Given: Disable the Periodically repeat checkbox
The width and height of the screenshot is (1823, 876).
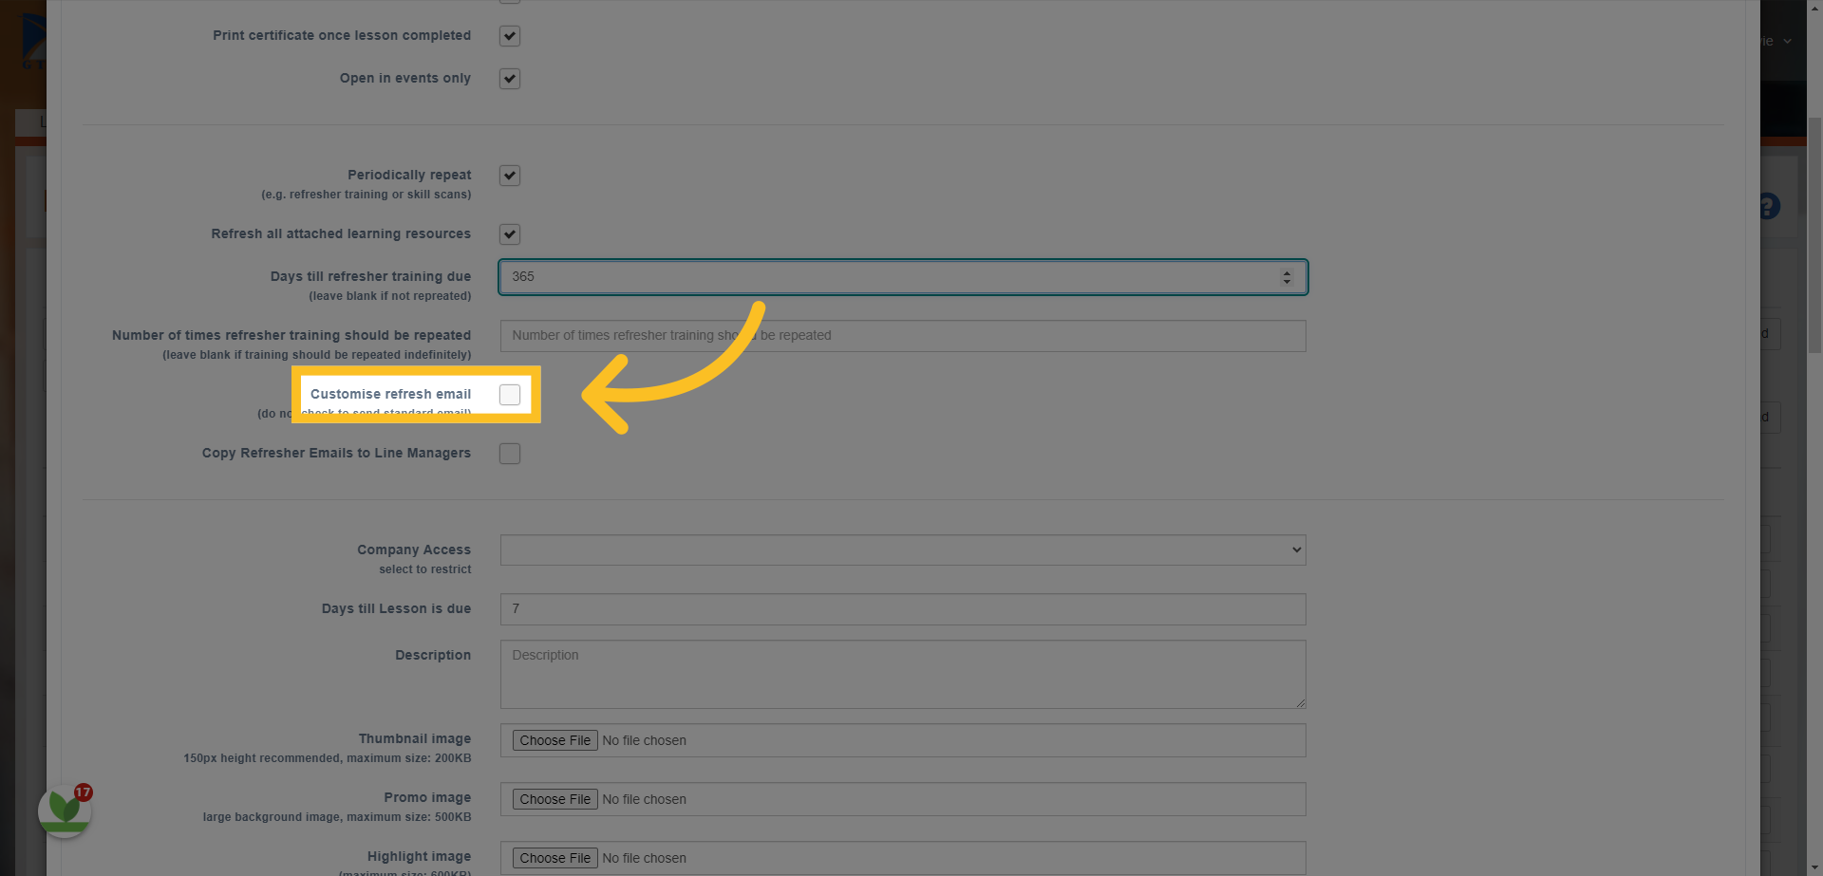Looking at the screenshot, I should pyautogui.click(x=510, y=176).
